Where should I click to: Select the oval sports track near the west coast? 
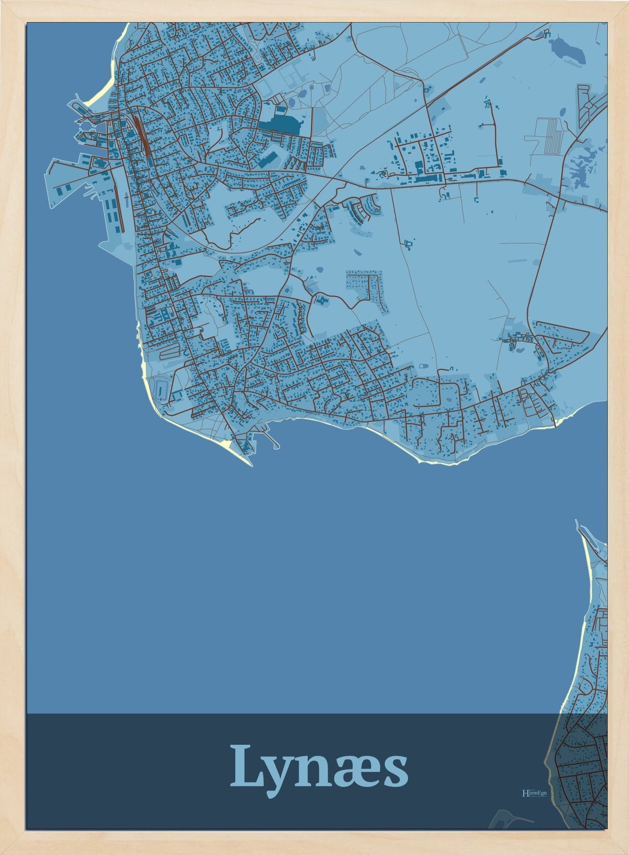[162, 386]
